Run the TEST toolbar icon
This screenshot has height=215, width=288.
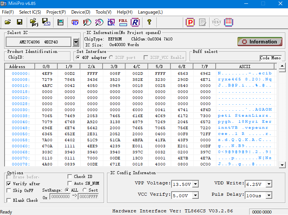[x=216, y=22]
